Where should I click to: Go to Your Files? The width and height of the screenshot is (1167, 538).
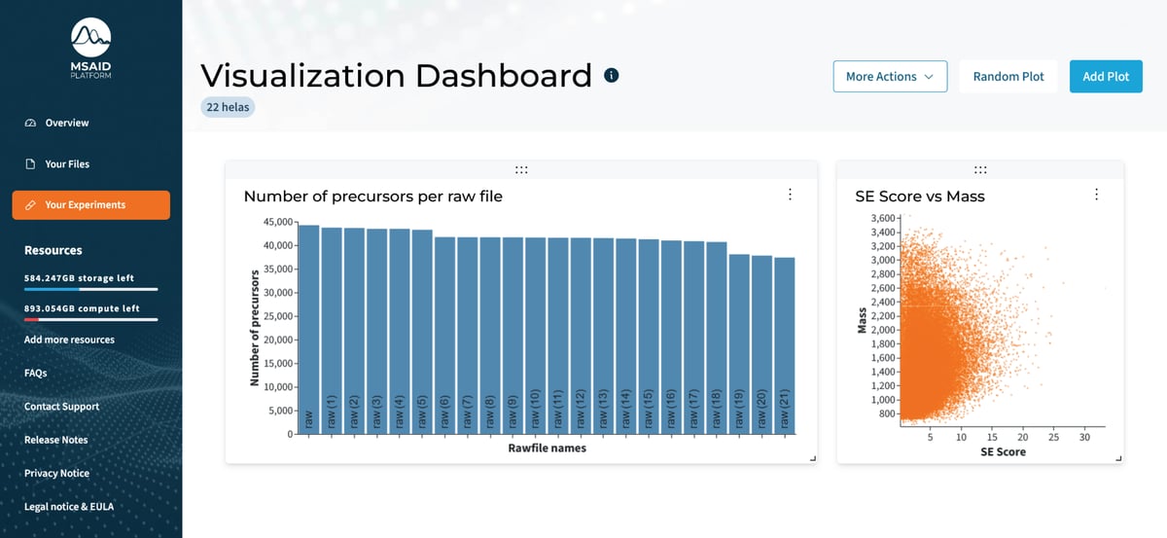[67, 164]
